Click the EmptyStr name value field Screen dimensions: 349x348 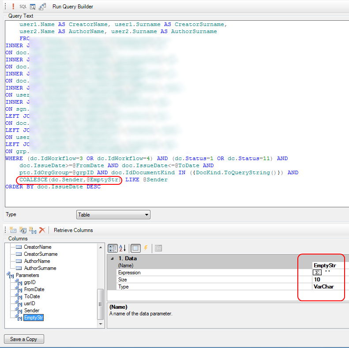pos(331,266)
